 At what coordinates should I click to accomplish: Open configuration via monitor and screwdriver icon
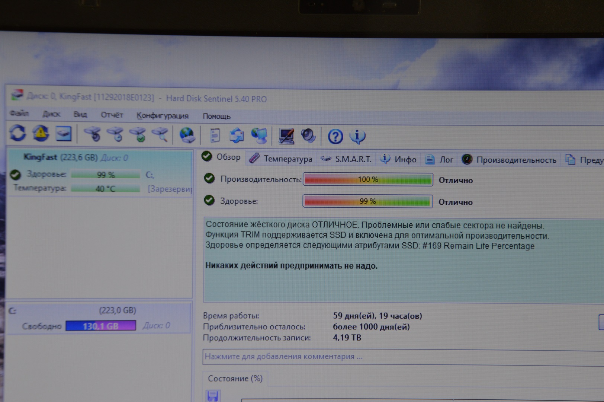[286, 136]
